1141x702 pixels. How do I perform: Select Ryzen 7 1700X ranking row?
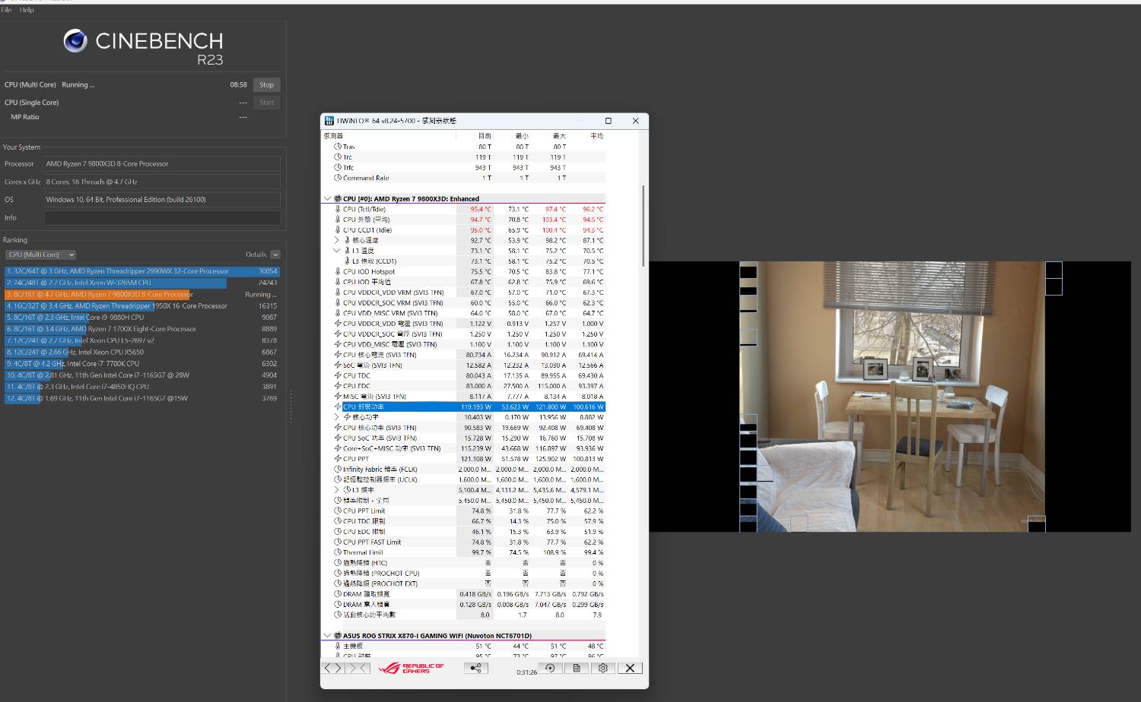[x=142, y=329]
